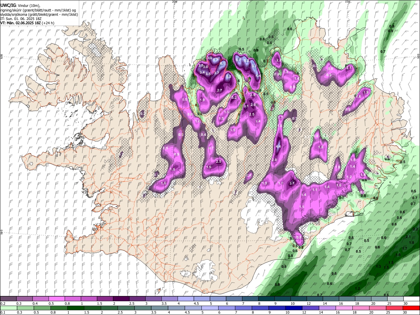Select the dark navy 10 swatch in rain legend
The width and height of the screenshot is (420, 315).
294,308
